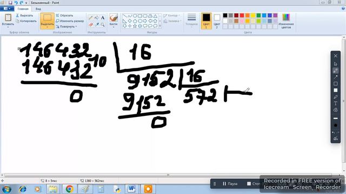
Task: Select the rectangle outline tool in drawing panel
Action: click(335, 84)
